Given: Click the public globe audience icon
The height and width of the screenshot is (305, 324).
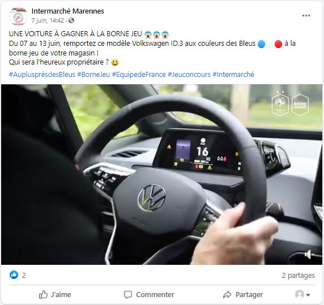Looking at the screenshot, I should [x=71, y=20].
